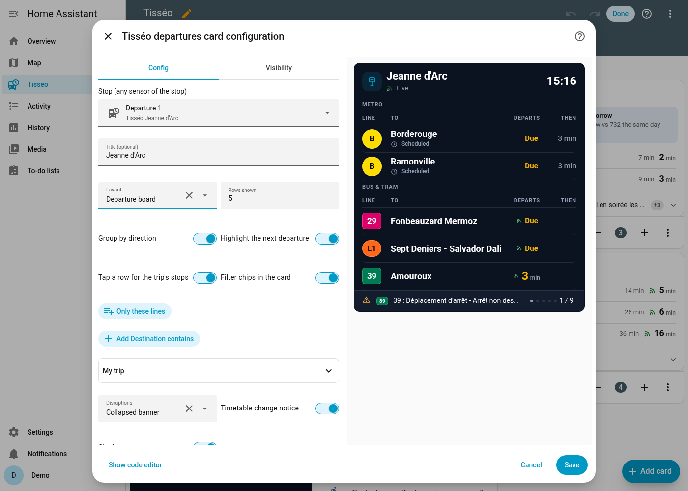
Task: Click the Borderouge departure row in preview
Action: point(469,138)
